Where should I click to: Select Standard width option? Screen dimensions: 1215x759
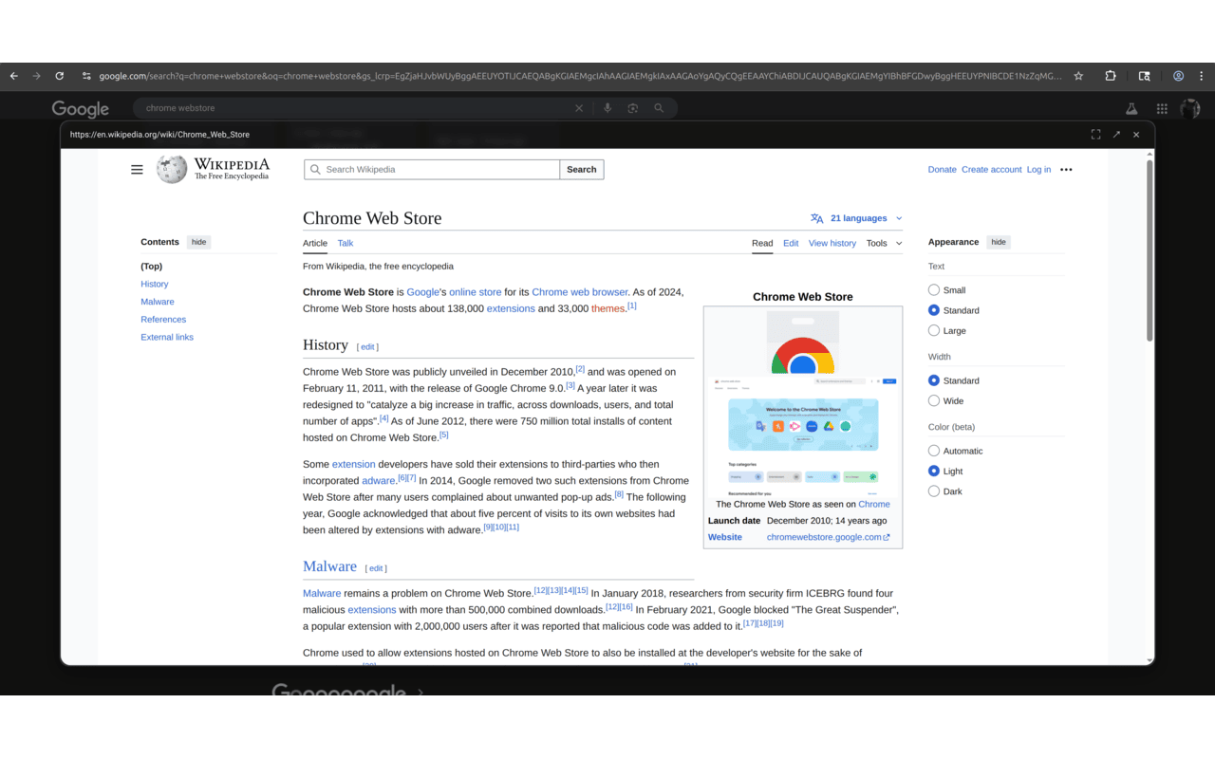934,380
